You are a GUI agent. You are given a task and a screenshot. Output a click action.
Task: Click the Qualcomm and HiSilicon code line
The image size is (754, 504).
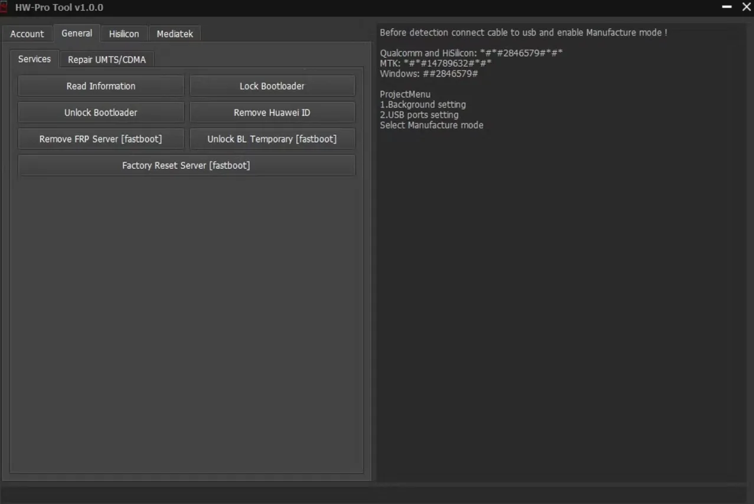point(471,53)
